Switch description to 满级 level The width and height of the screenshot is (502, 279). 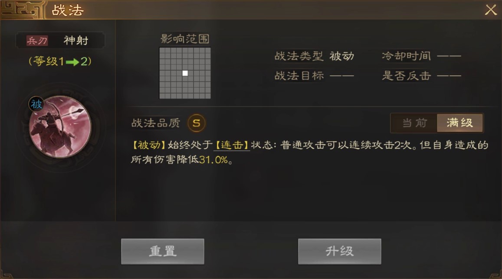pos(460,123)
